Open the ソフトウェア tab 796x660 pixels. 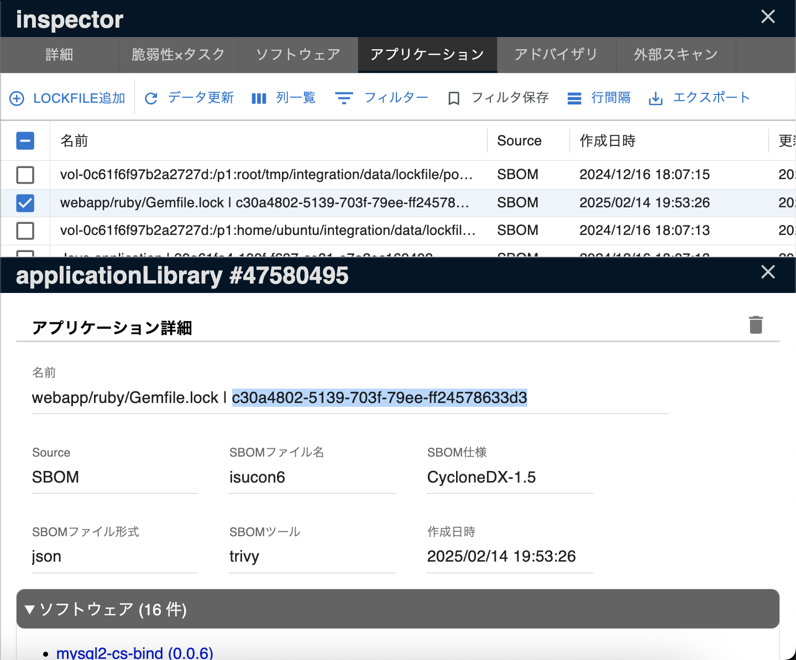pos(298,55)
